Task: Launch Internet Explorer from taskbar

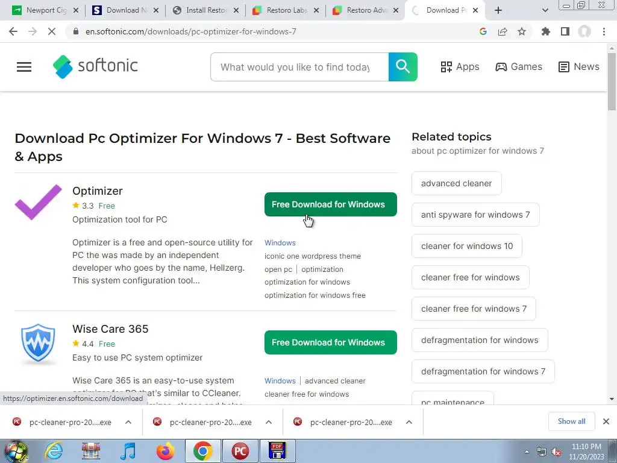Action: point(54,451)
